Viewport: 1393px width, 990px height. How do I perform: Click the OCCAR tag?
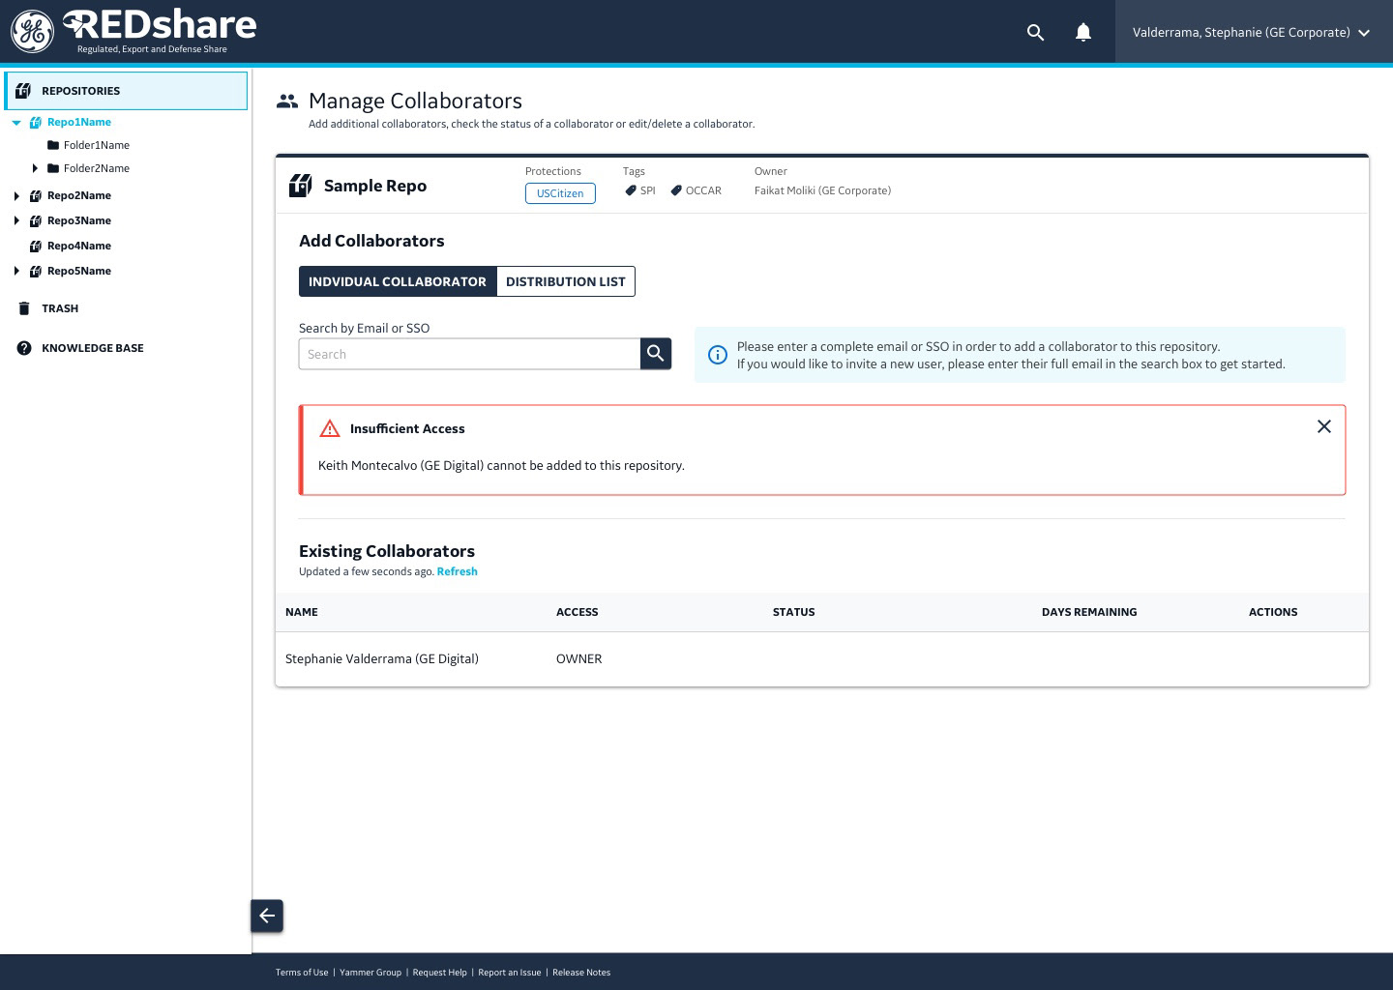click(696, 190)
